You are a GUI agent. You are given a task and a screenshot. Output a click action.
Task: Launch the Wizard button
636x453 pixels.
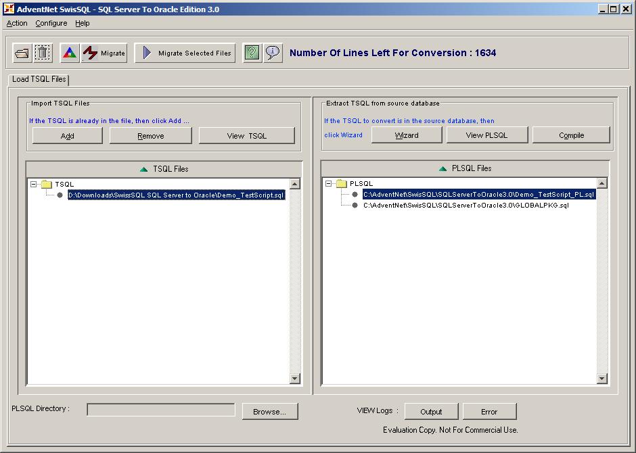pyautogui.click(x=407, y=135)
